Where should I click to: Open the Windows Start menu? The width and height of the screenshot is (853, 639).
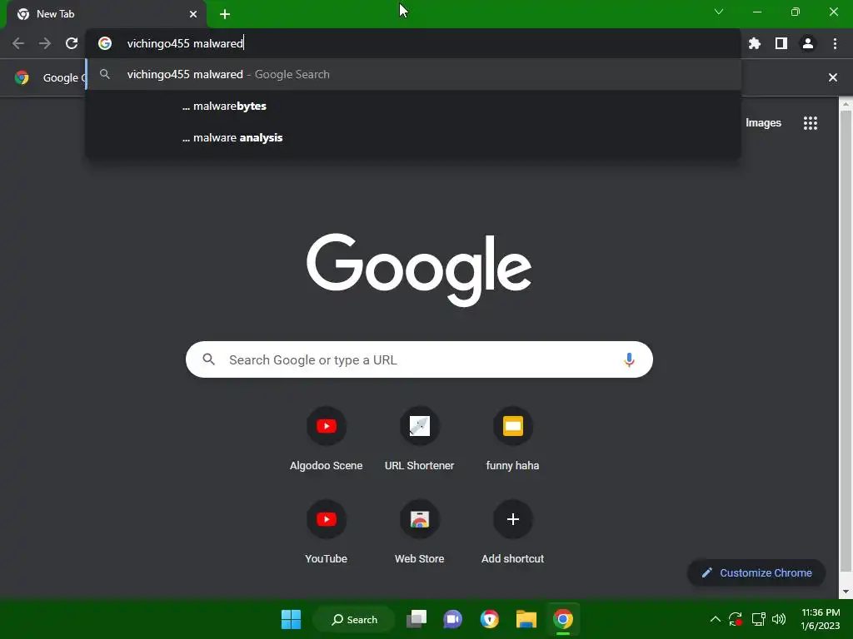tap(291, 619)
